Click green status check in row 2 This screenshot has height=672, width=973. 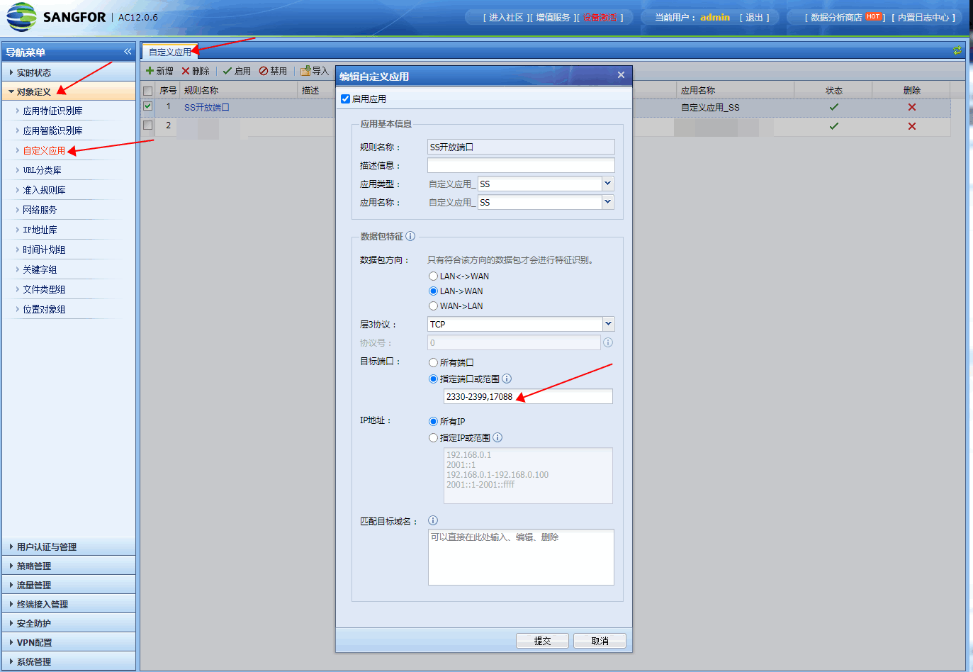[834, 126]
